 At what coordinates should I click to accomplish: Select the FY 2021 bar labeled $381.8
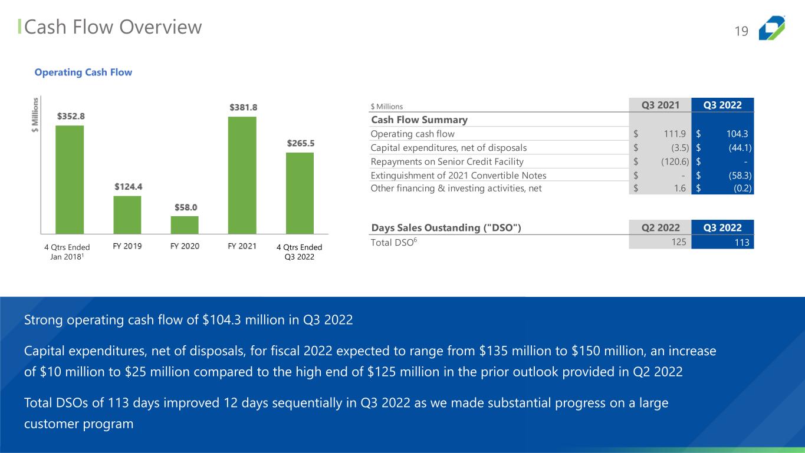pyautogui.click(x=242, y=175)
